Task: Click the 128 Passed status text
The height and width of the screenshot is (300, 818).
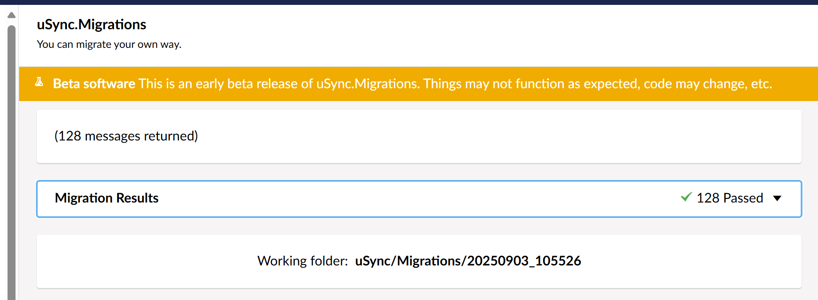Action: (x=729, y=198)
